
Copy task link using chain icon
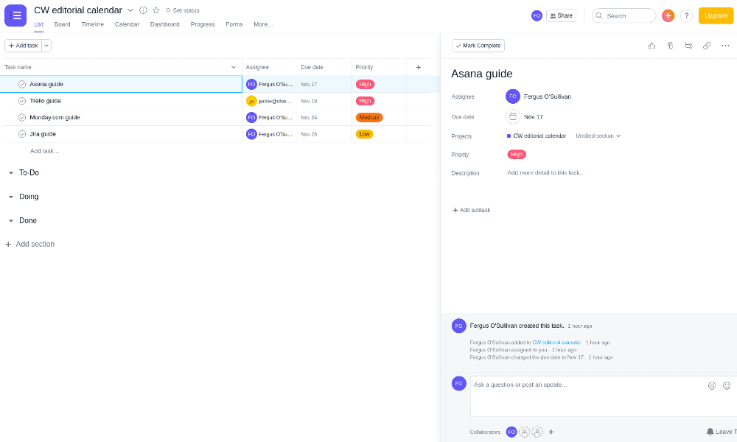[707, 46]
